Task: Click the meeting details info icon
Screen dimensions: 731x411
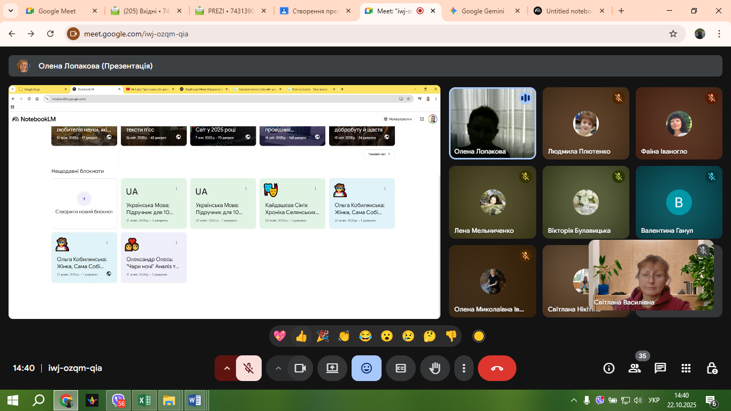Action: tap(608, 368)
